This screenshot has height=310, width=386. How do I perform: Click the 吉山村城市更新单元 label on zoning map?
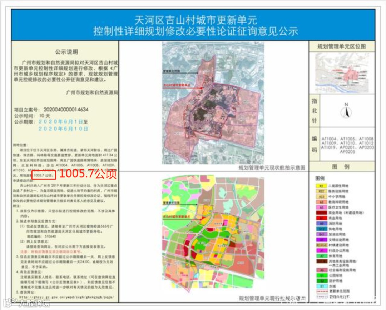click(177, 216)
